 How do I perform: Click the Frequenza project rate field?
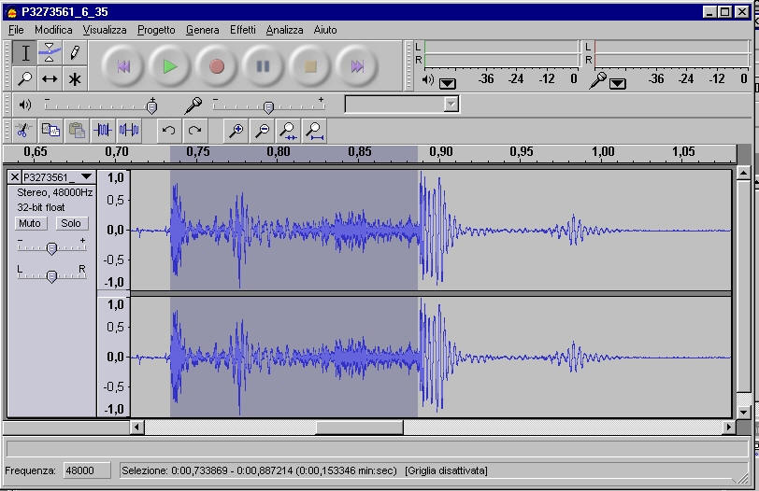87,470
